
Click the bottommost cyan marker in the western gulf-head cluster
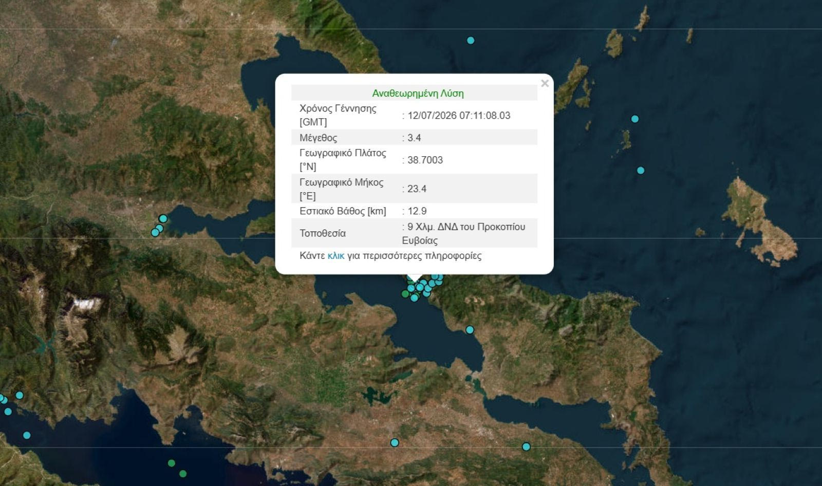[x=155, y=233]
